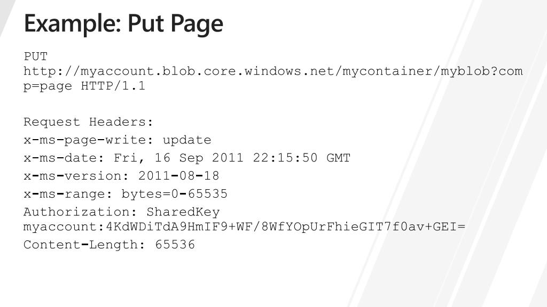Click the 65536 content length value
The image size is (547, 307).
(175, 245)
